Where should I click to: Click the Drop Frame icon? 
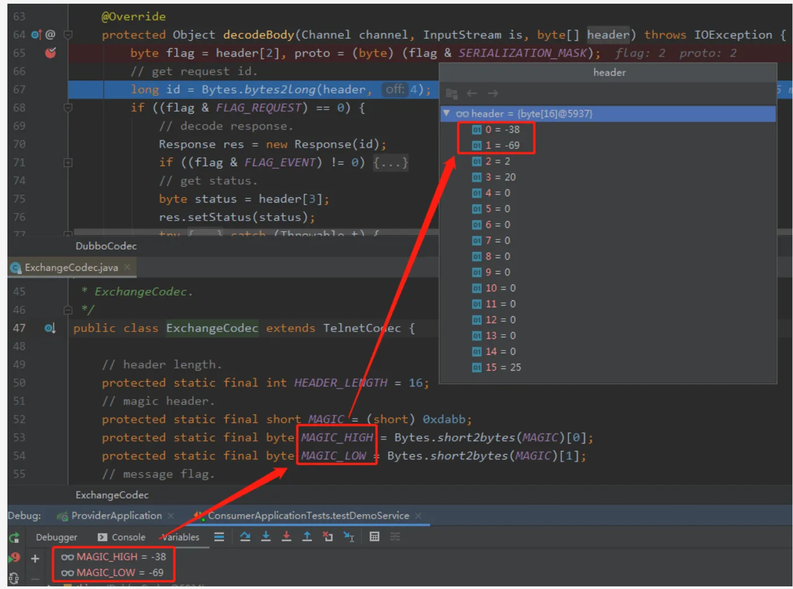[327, 536]
